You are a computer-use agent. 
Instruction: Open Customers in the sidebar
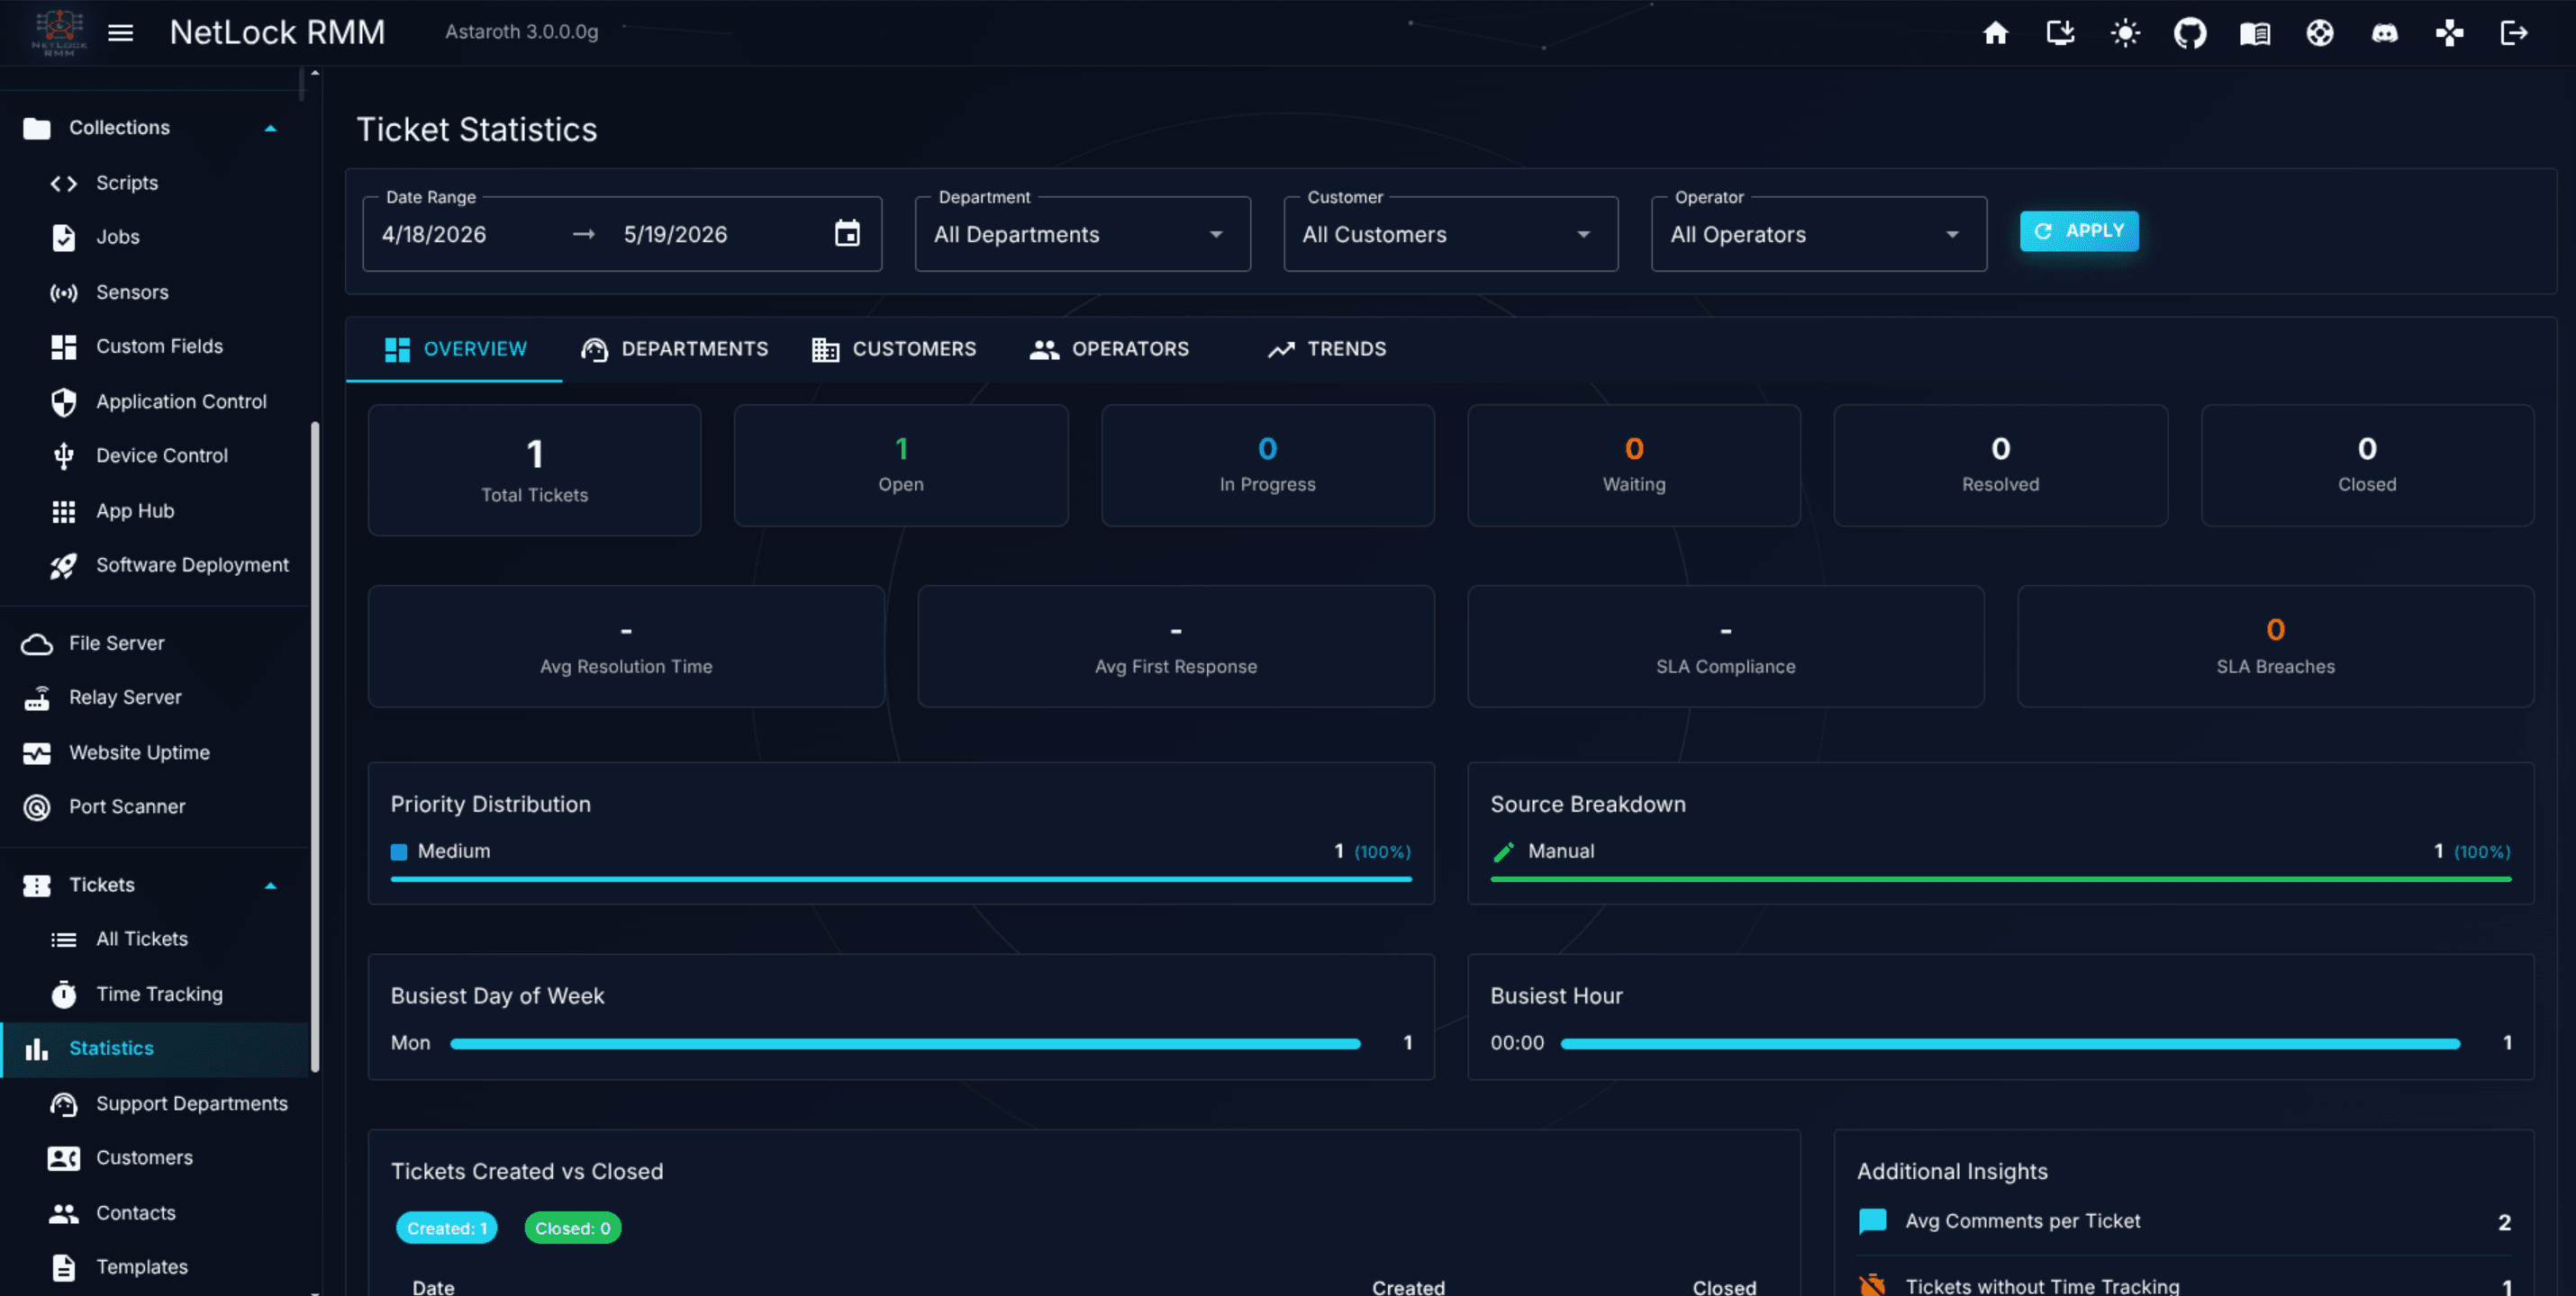[155, 1157]
